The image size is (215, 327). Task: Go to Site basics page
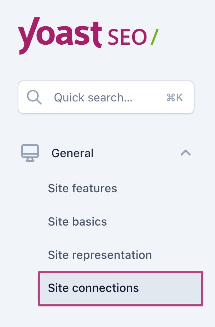tap(77, 222)
